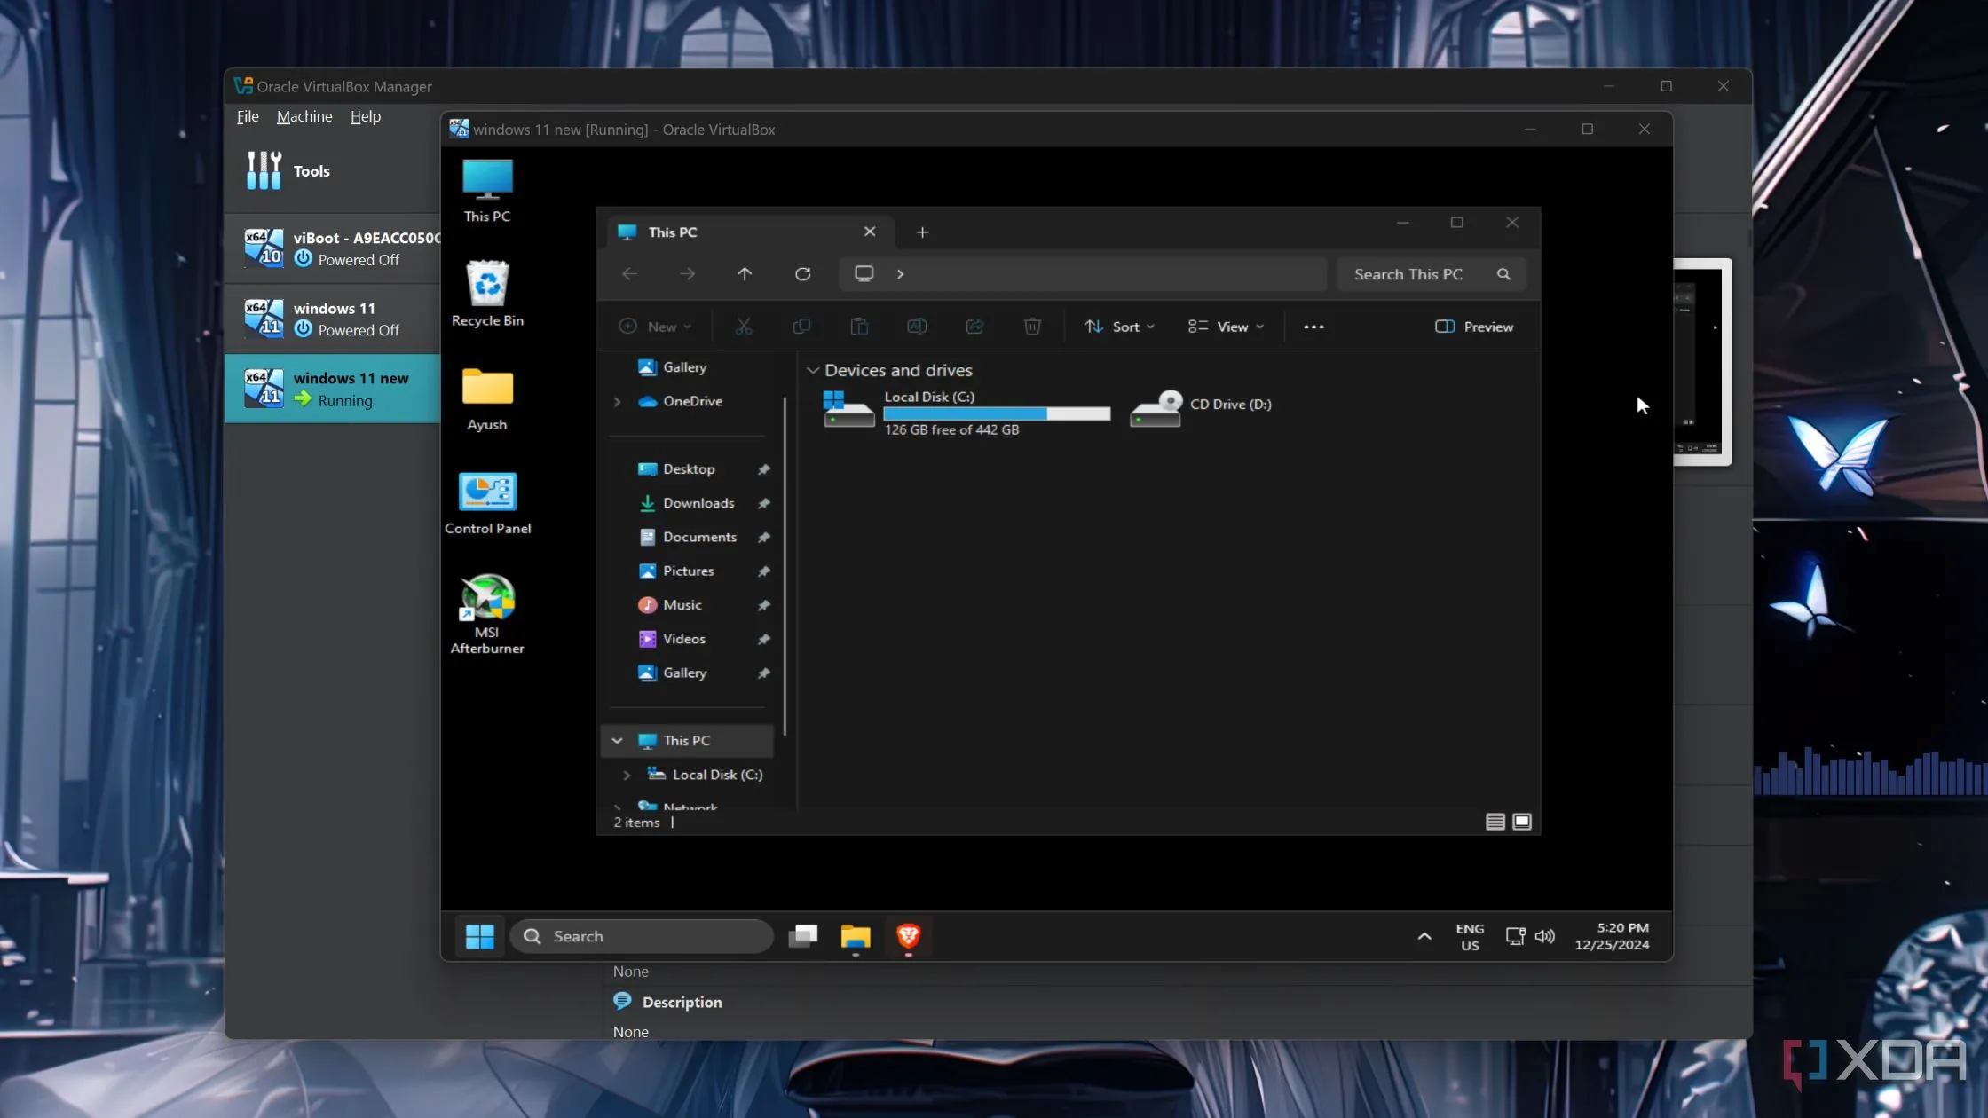1988x1118 pixels.
Task: Open the pinned Desktop folder
Action: click(688, 469)
